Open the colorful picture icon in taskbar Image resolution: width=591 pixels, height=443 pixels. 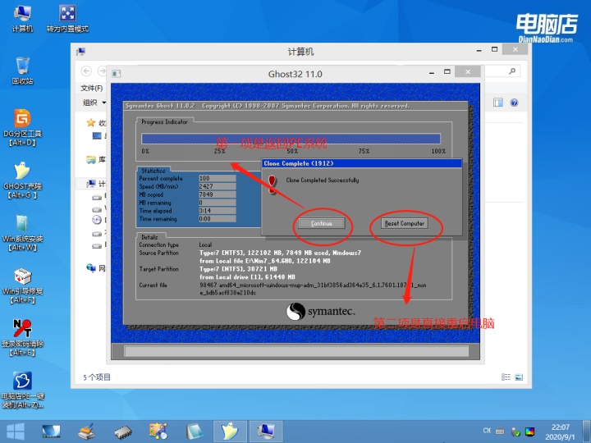(158, 432)
